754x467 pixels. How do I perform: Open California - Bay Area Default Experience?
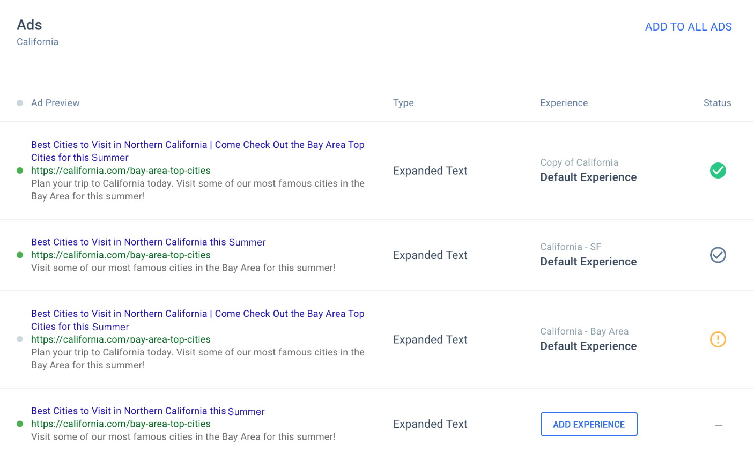[x=588, y=346]
